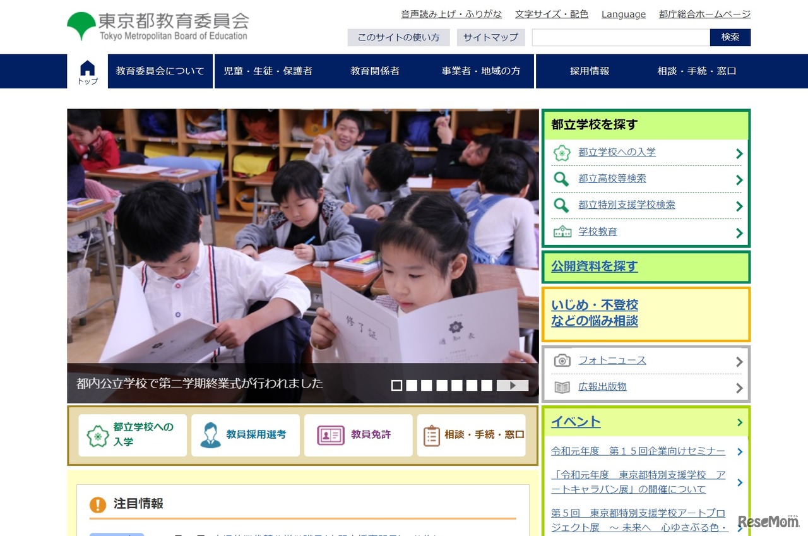Focus the site search text field
Image resolution: width=808 pixels, height=536 pixels.
click(621, 37)
